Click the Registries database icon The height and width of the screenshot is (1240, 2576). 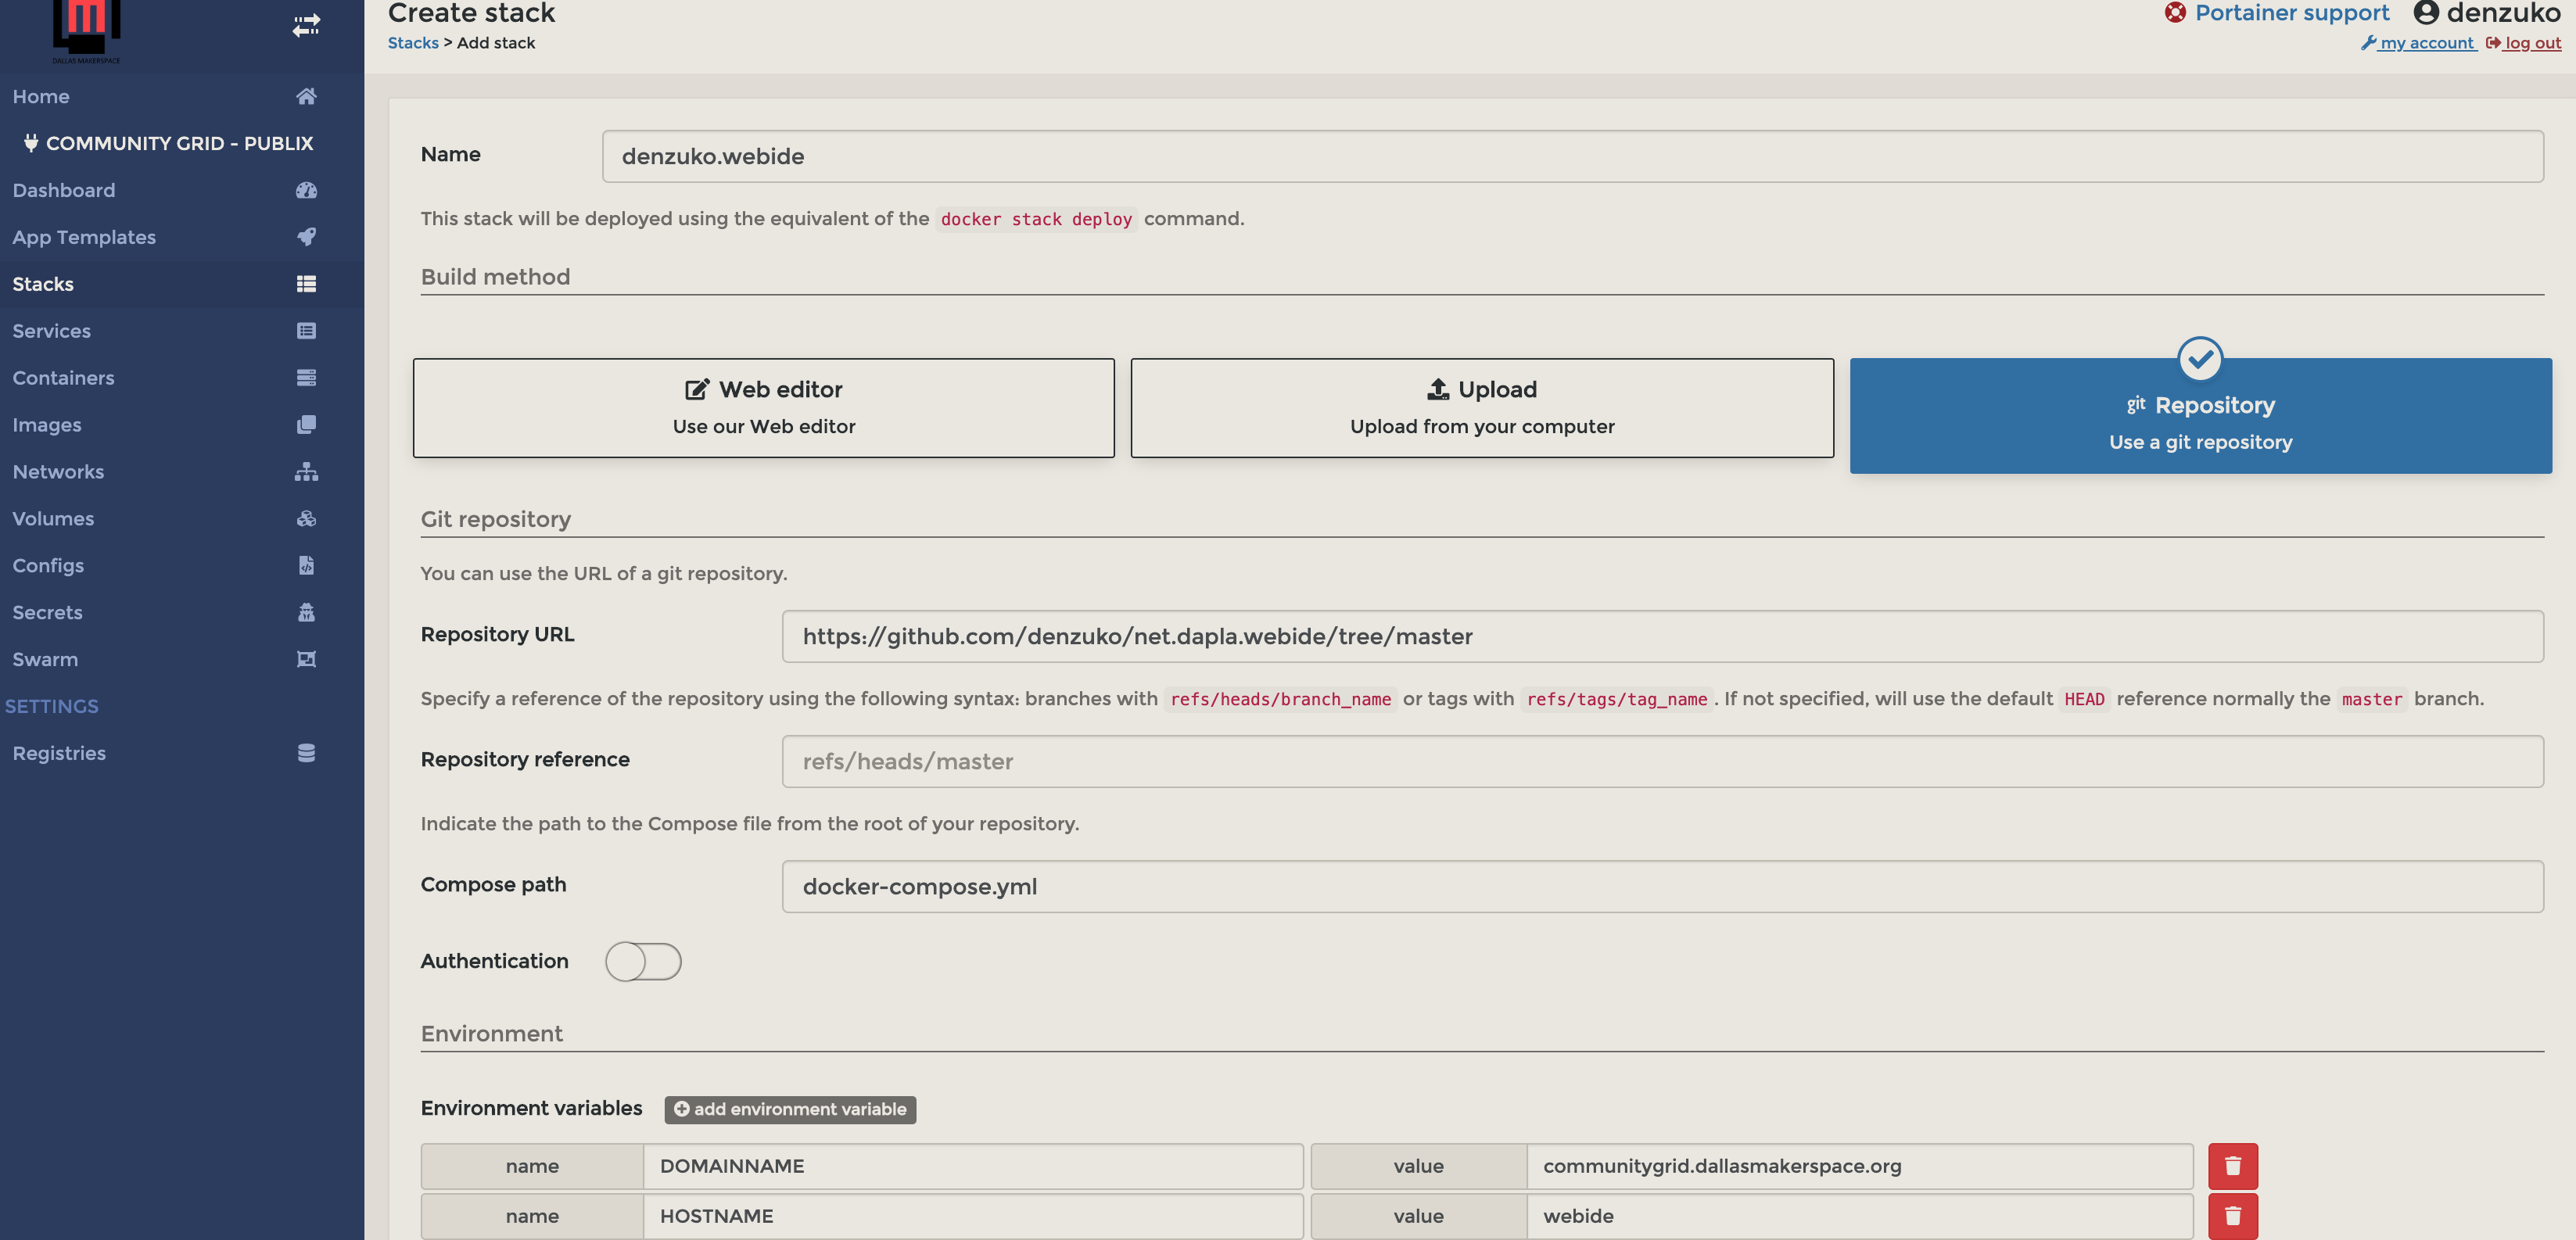[306, 753]
